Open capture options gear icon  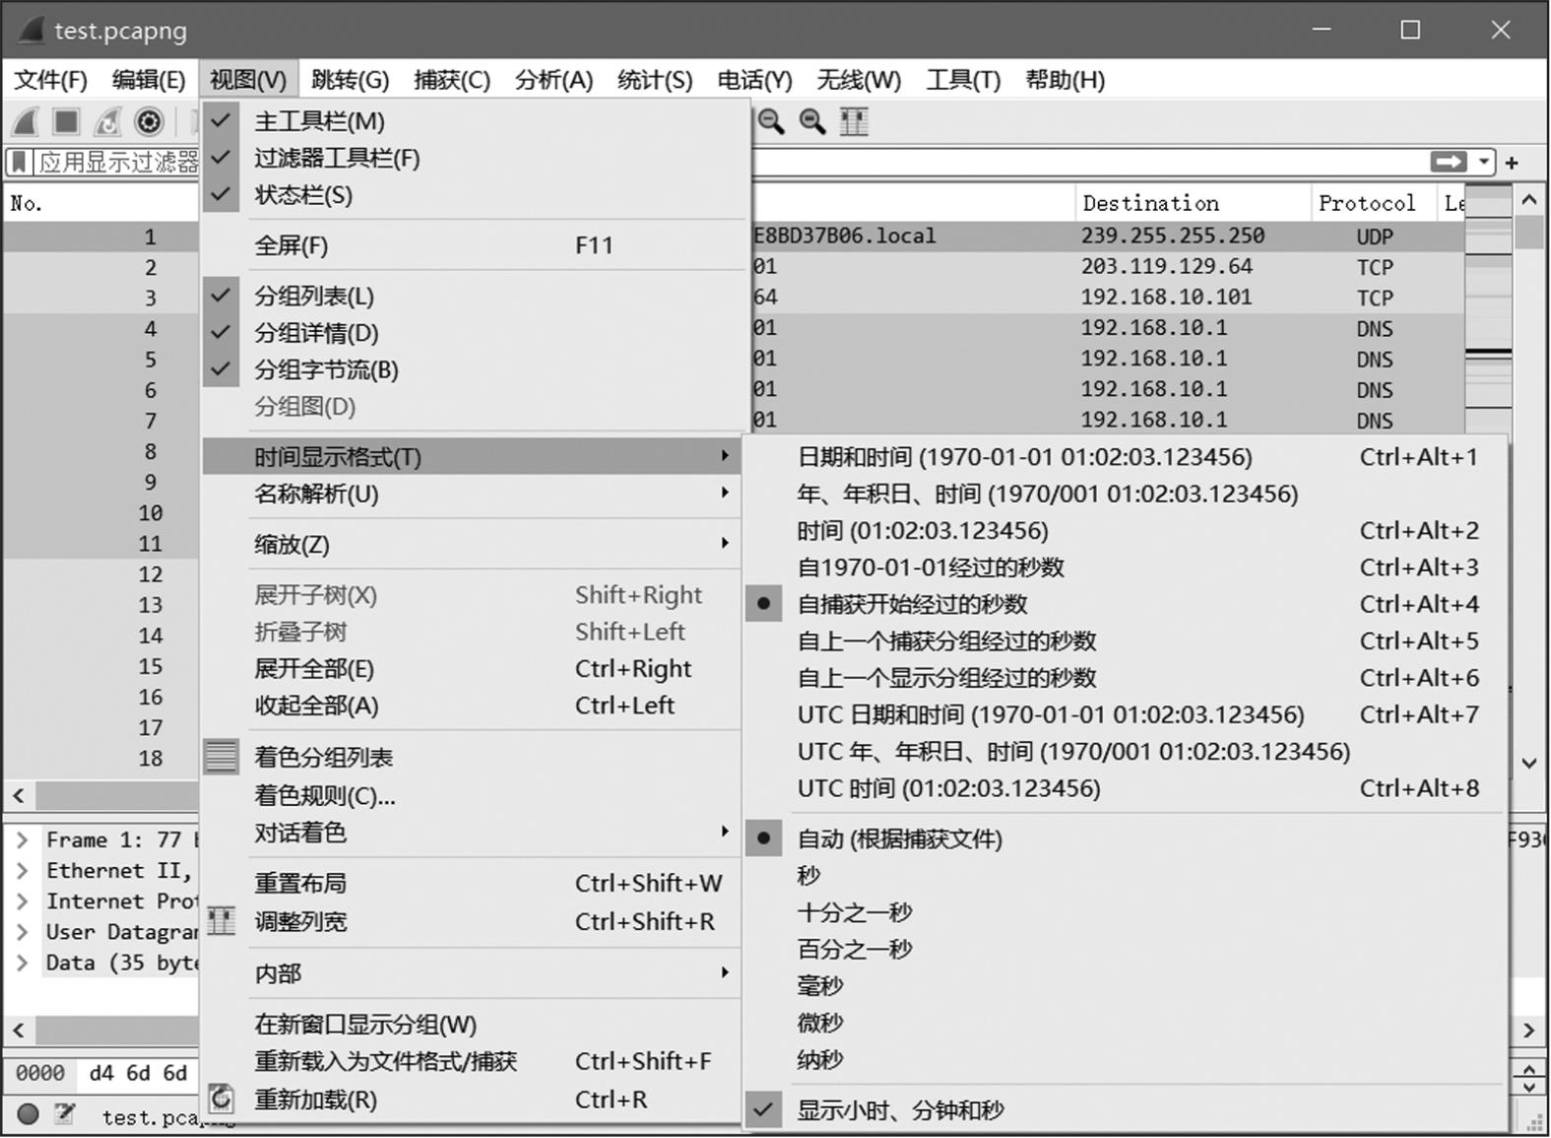[149, 122]
